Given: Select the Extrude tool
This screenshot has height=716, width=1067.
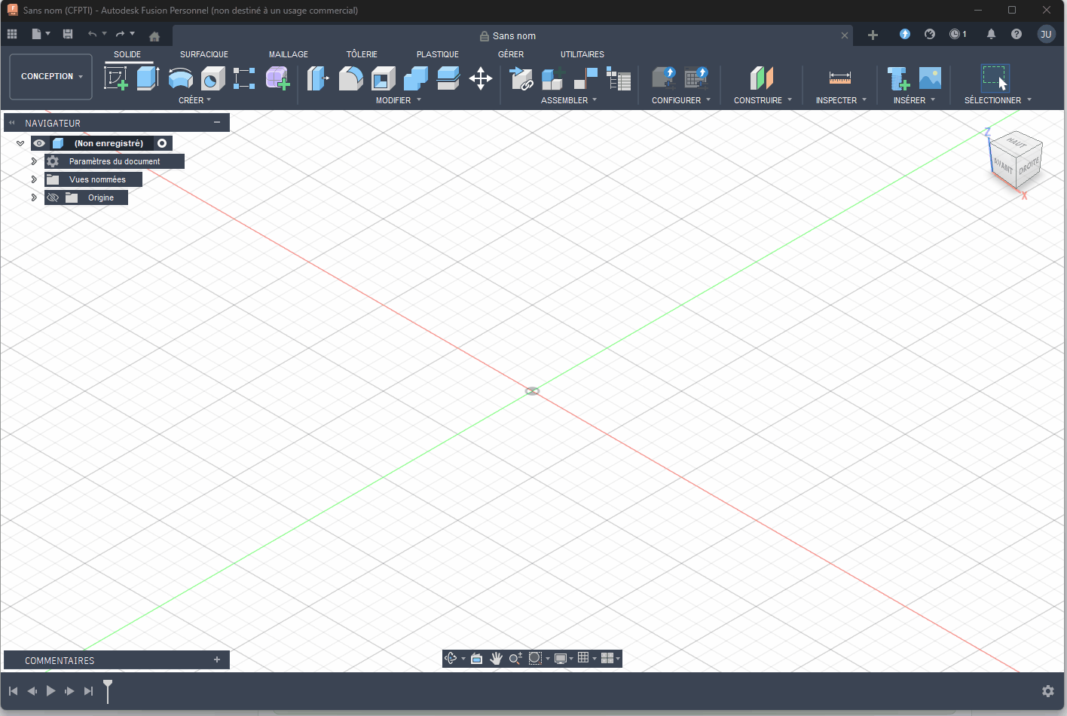Looking at the screenshot, I should tap(148, 78).
